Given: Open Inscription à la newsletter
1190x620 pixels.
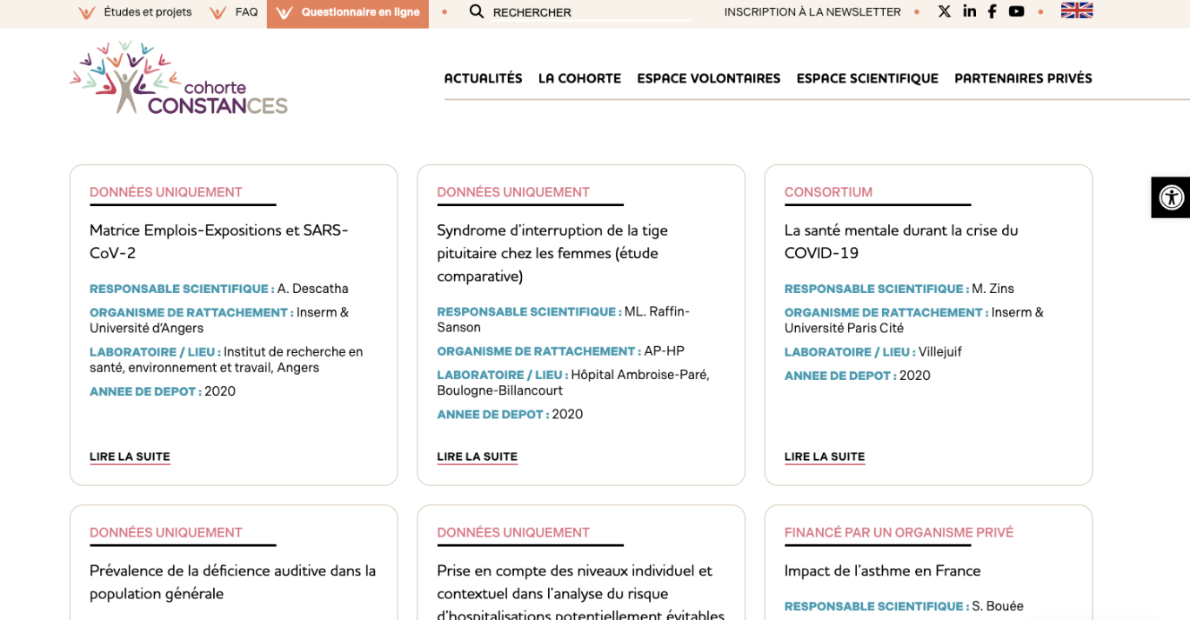Looking at the screenshot, I should pos(812,12).
